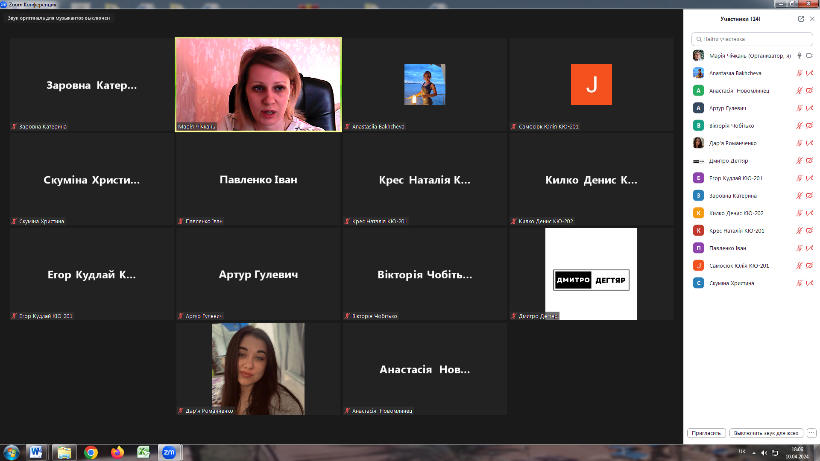Screen dimensions: 820x461
Task: Click Пригласить button
Action: (x=706, y=433)
